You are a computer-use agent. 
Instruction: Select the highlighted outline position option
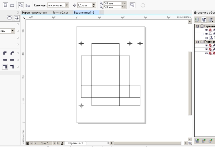click(x=5, y=67)
